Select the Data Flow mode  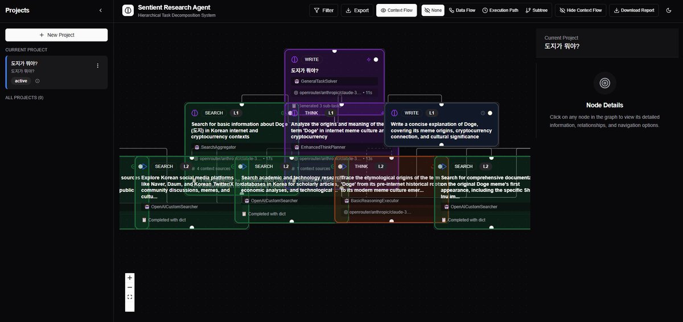pyautogui.click(x=462, y=10)
